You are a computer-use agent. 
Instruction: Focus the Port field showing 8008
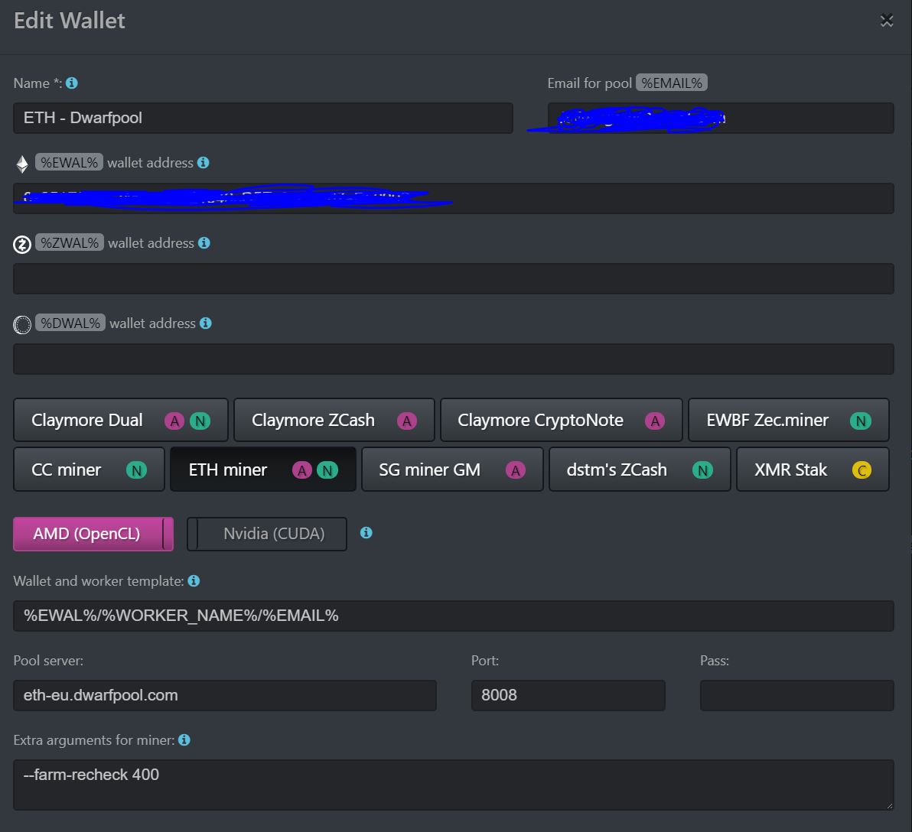click(x=568, y=695)
